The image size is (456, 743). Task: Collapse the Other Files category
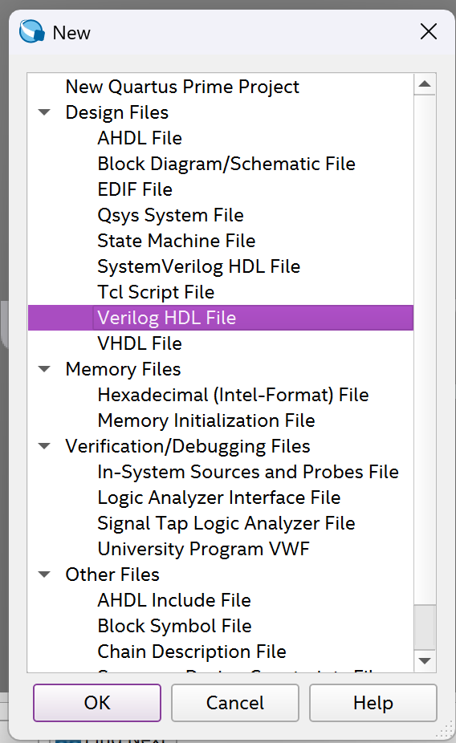coord(44,575)
